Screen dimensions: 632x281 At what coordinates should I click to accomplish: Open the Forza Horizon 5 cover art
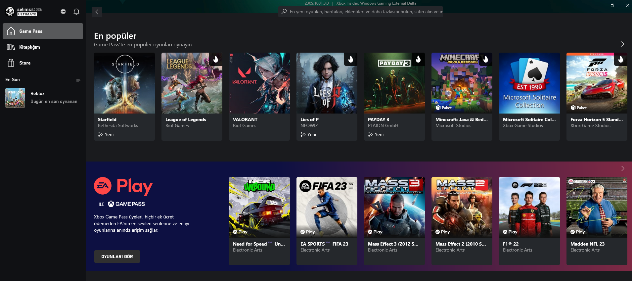tap(597, 83)
